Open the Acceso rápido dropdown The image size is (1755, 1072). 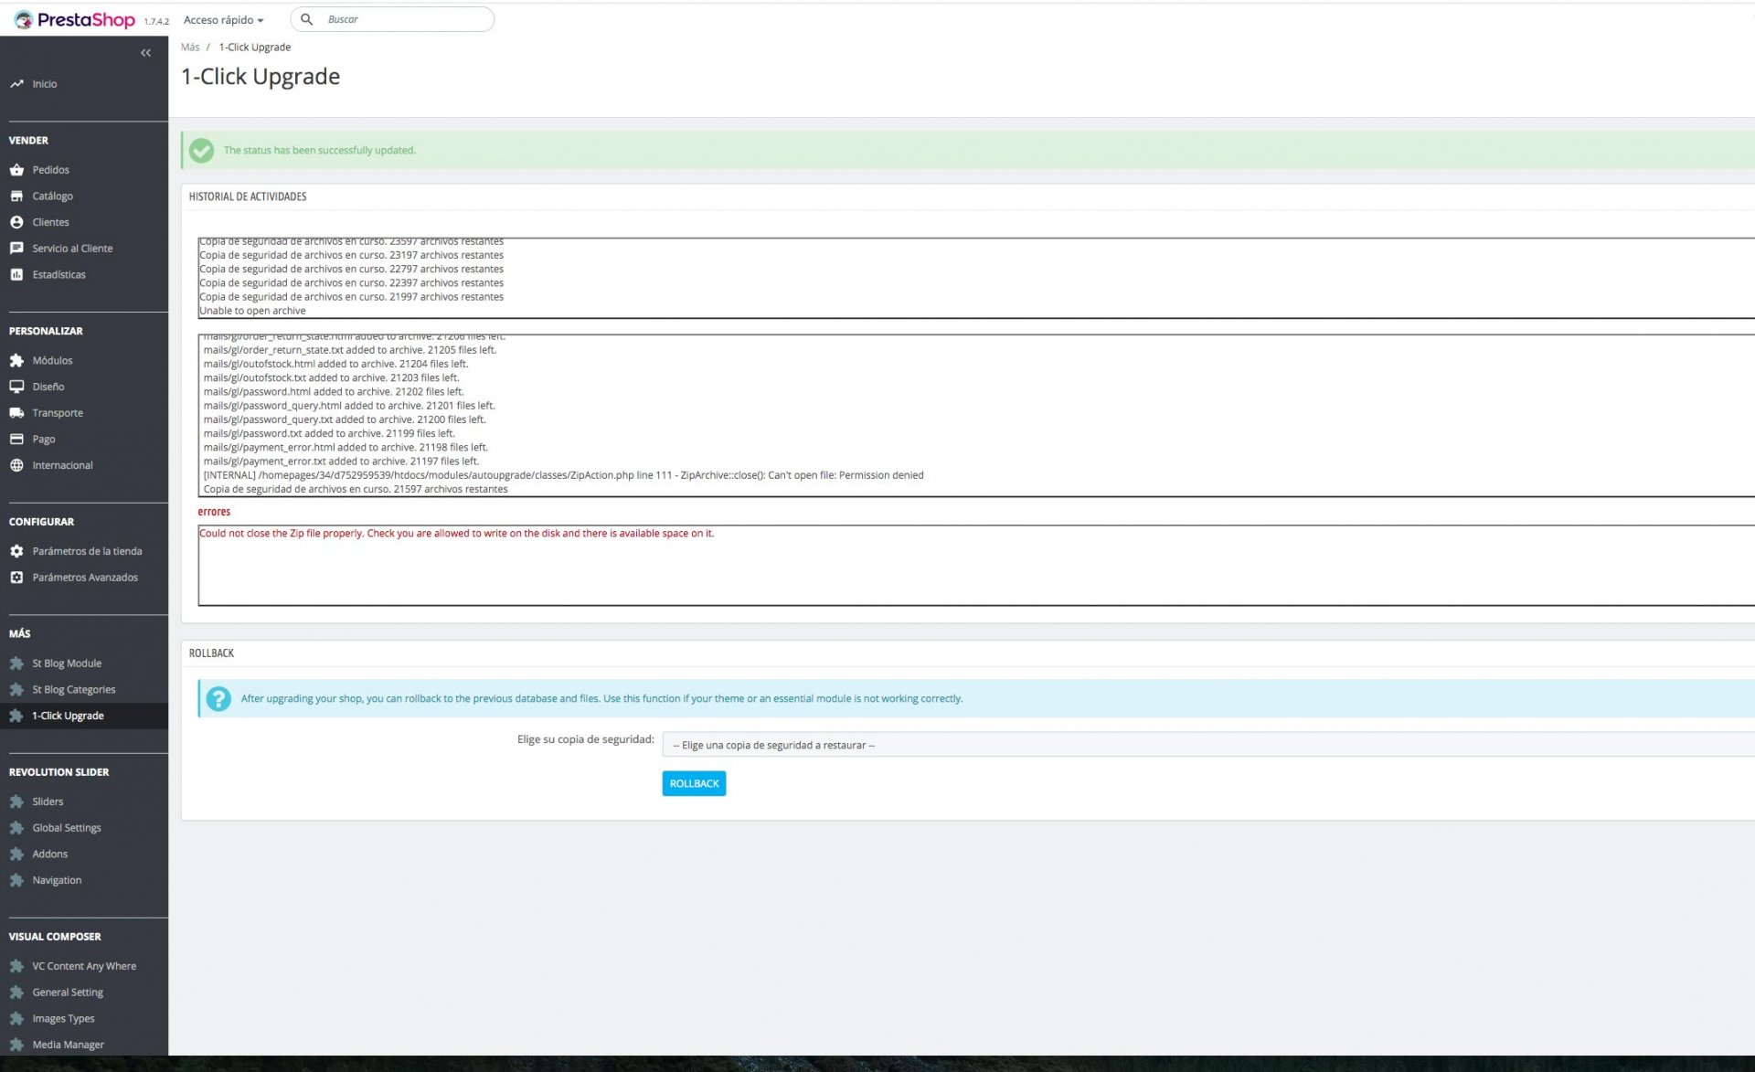coord(223,19)
